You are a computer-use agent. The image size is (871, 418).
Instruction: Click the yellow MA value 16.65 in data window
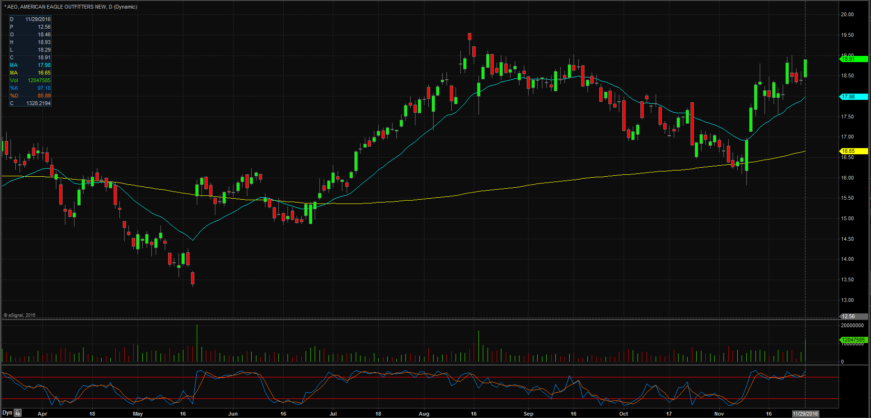(x=44, y=73)
